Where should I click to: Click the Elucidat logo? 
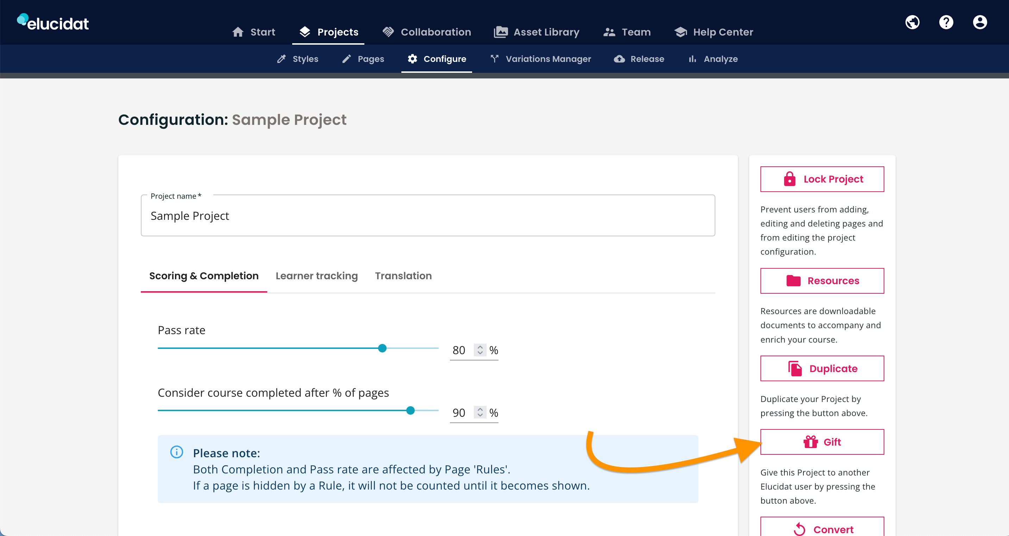[x=53, y=22]
